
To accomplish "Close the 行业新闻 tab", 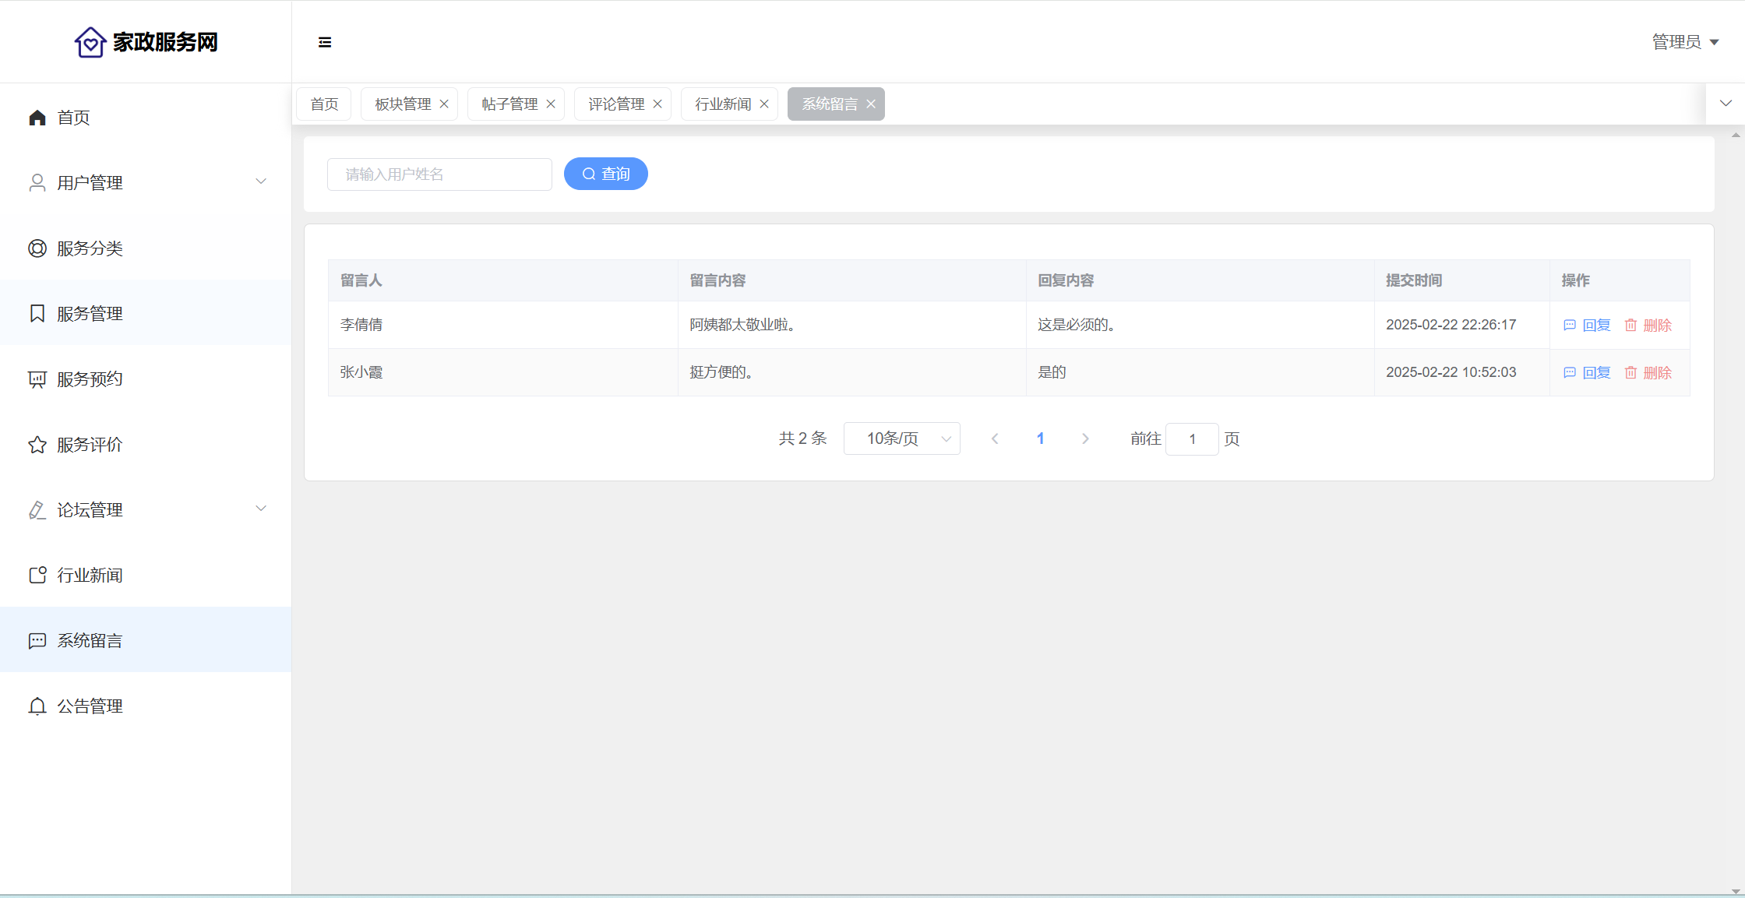I will tap(764, 104).
